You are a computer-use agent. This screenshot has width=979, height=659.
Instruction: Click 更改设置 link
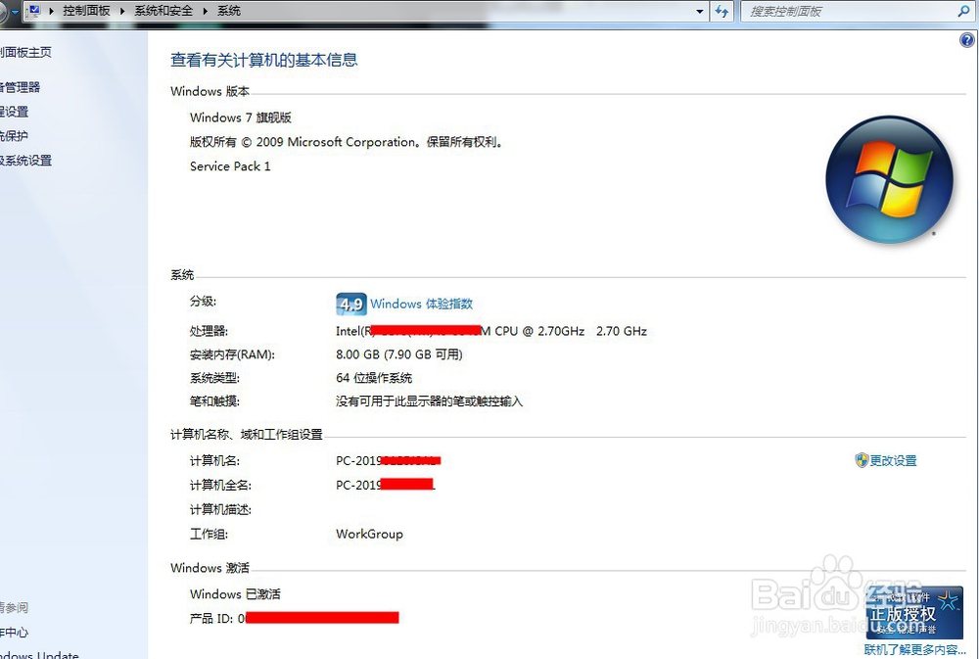pyautogui.click(x=894, y=460)
